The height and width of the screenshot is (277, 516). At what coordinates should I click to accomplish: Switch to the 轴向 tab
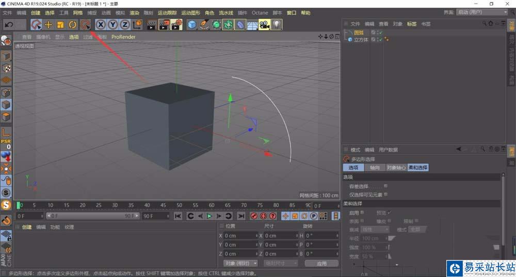(x=374, y=168)
